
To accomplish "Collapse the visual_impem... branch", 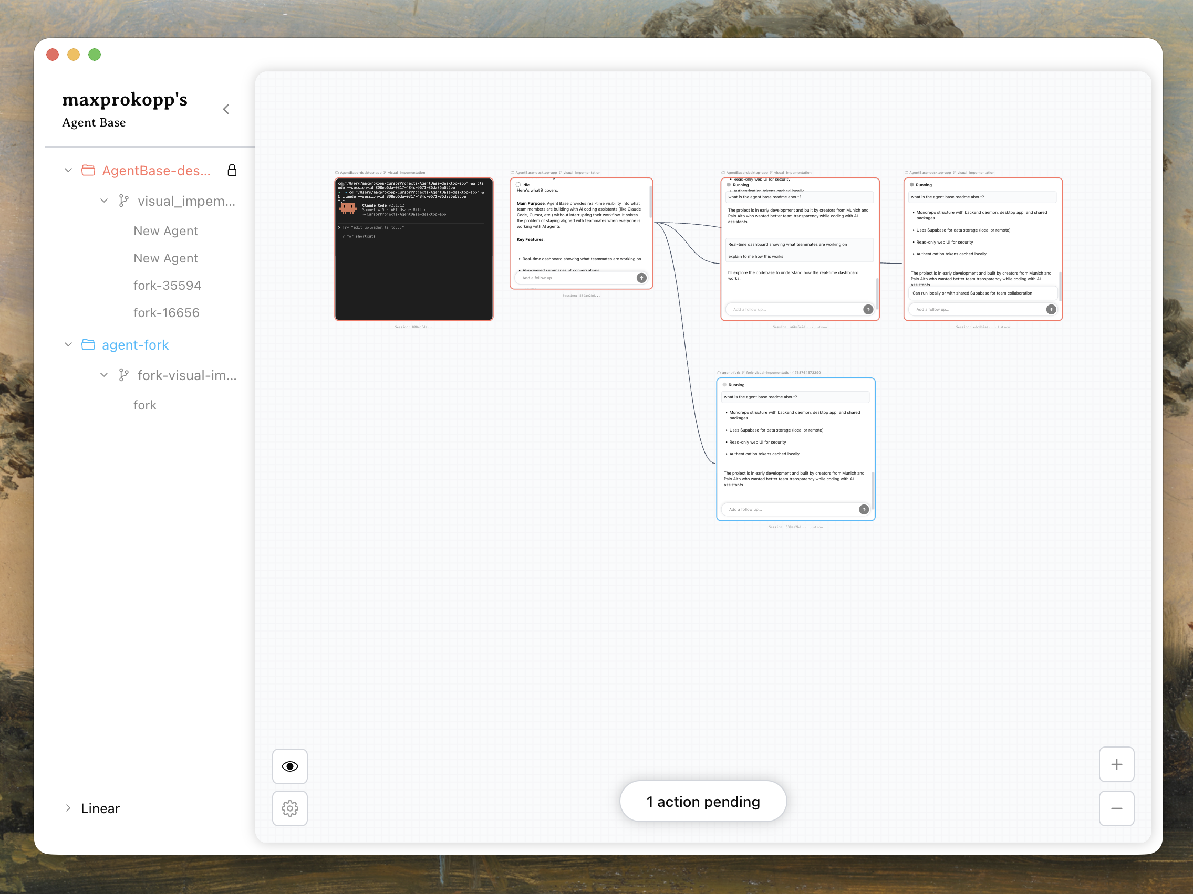I will [x=104, y=201].
